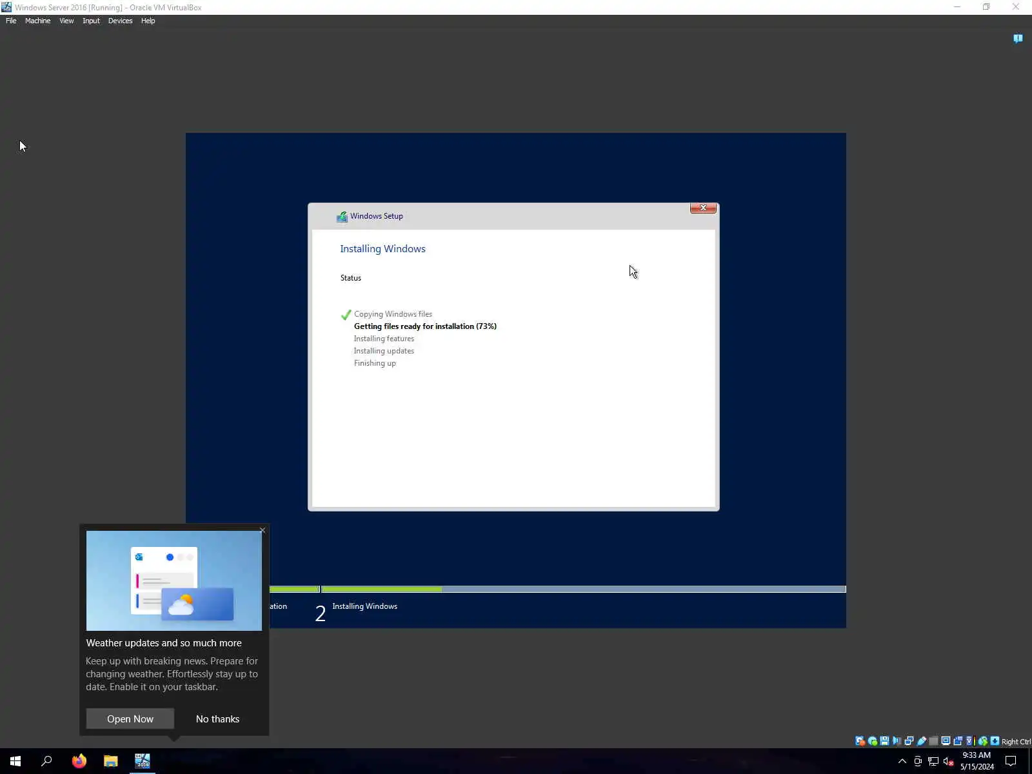Viewport: 1032px width, 774px height.
Task: Minimize the VirtualBox window
Action: pyautogui.click(x=957, y=7)
